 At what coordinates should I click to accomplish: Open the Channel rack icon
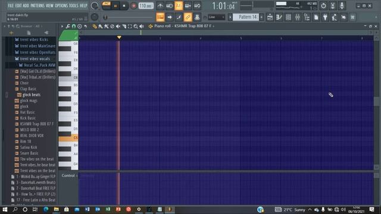[x=288, y=17]
